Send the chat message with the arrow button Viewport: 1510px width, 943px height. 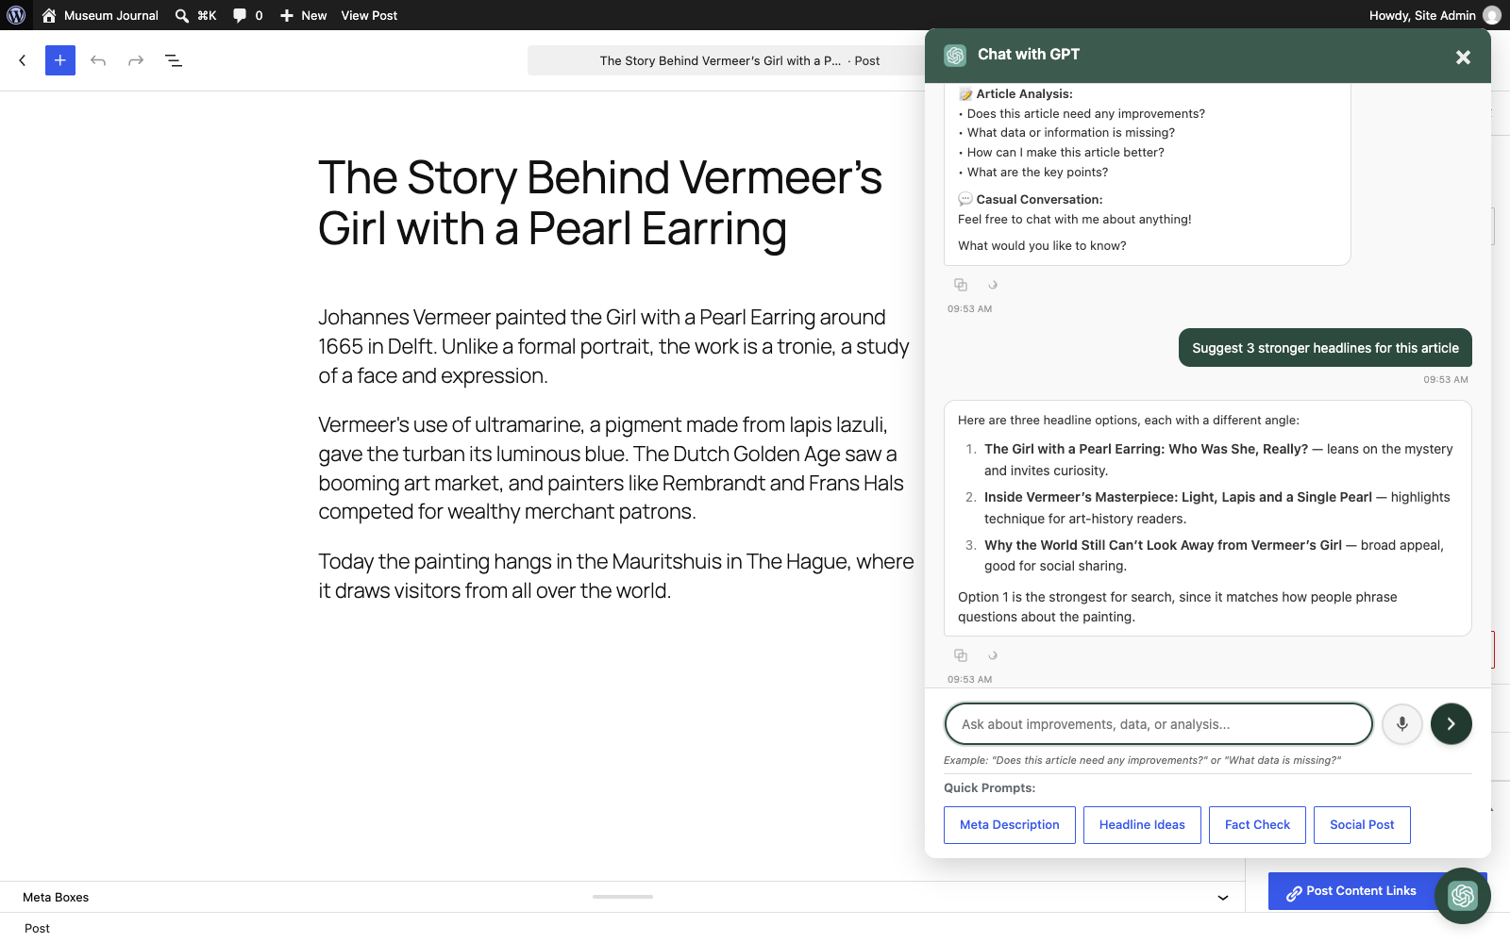1451,724
